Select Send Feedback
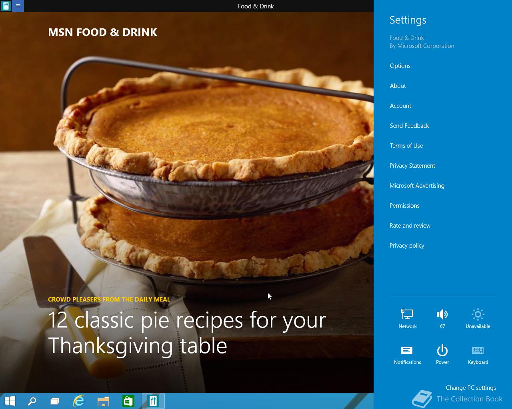This screenshot has height=409, width=512. [409, 126]
